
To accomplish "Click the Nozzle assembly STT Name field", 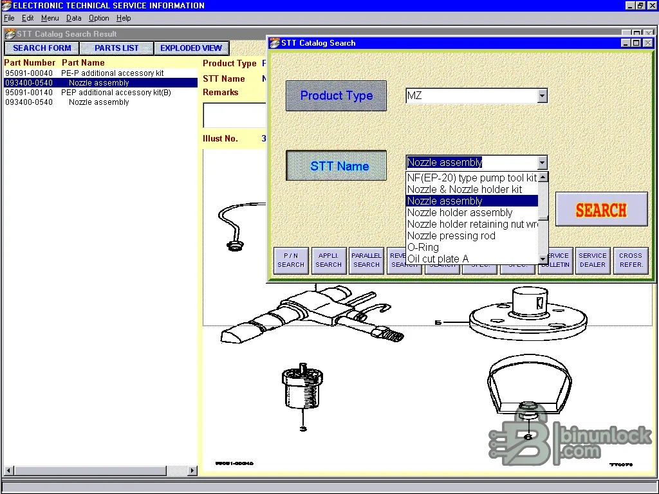I will point(472,163).
